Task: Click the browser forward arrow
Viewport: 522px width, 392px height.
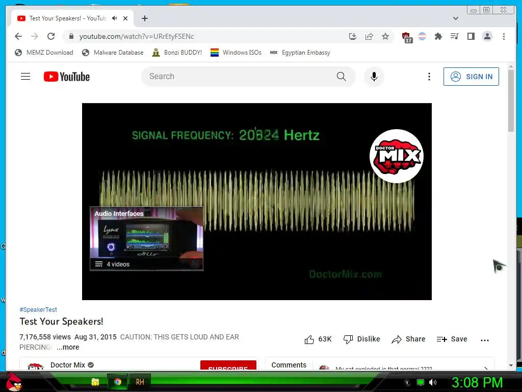Action: pyautogui.click(x=35, y=36)
